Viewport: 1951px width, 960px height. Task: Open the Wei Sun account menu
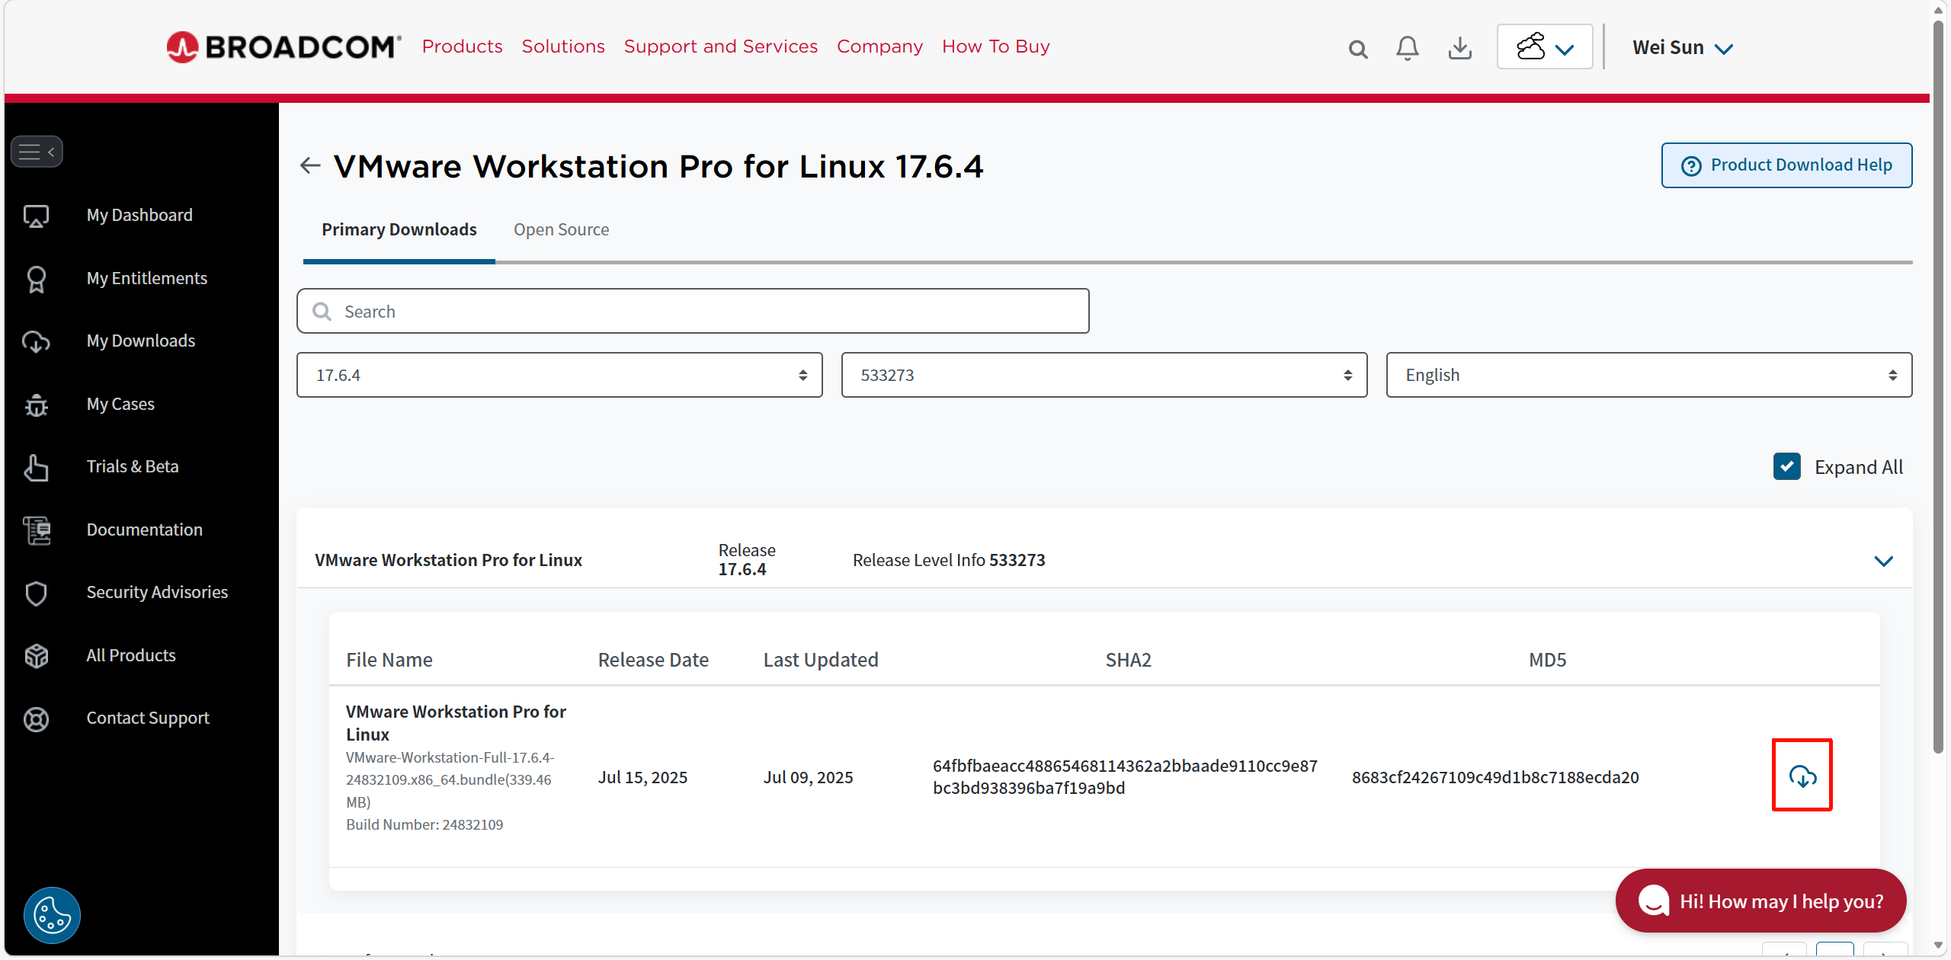[x=1682, y=48]
